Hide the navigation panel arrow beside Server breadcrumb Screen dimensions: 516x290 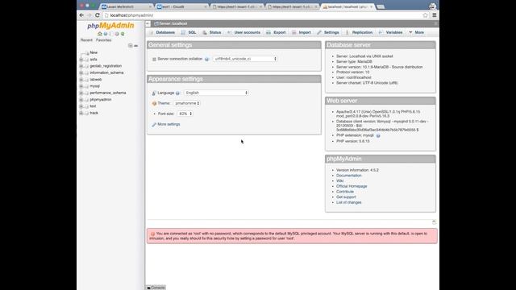148,23
